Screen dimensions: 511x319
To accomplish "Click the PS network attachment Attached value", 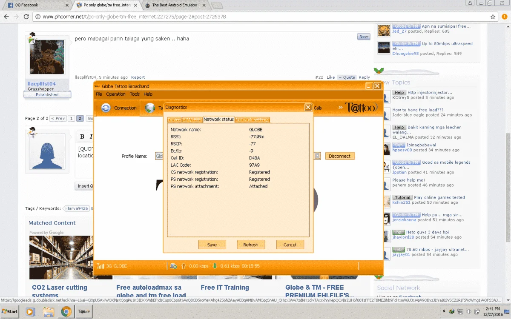I will 258,186.
